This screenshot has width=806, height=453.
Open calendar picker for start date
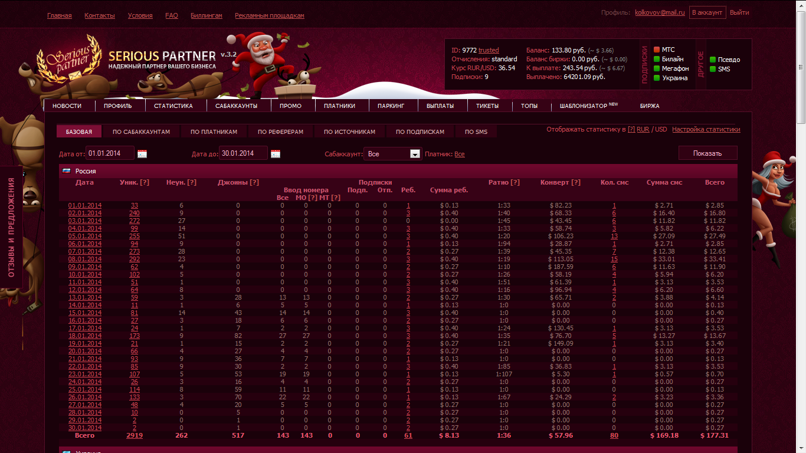tap(142, 154)
